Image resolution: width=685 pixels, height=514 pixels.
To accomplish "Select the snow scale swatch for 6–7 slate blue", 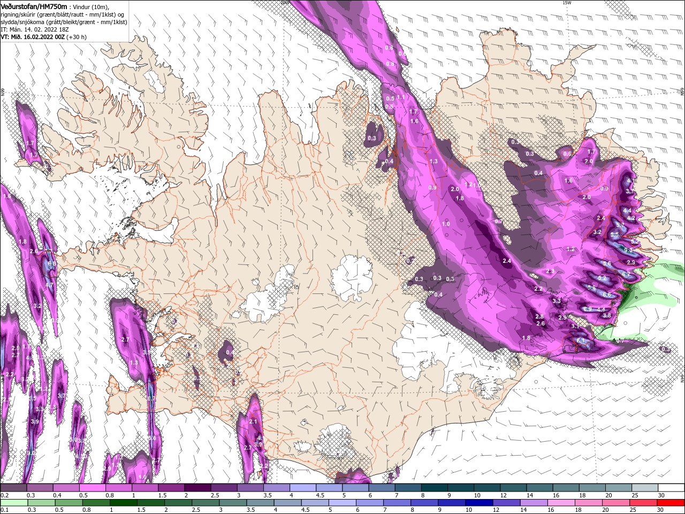I will 382,488.
